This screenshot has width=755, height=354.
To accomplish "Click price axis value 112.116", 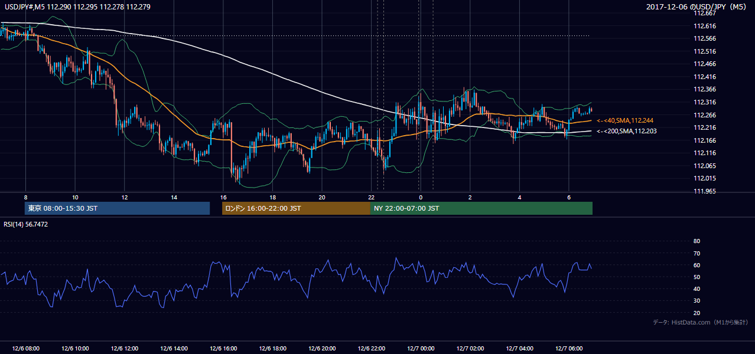I will (x=705, y=153).
